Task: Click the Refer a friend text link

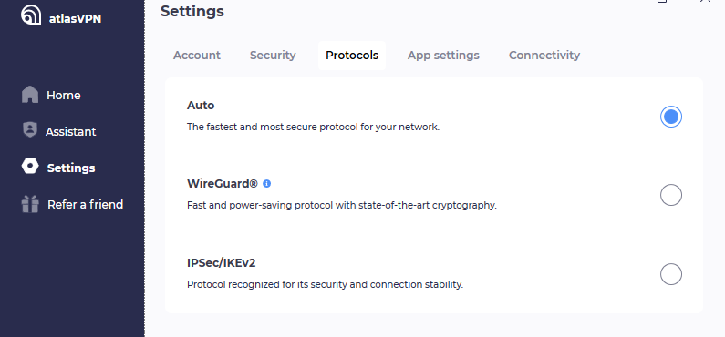Action: point(86,205)
